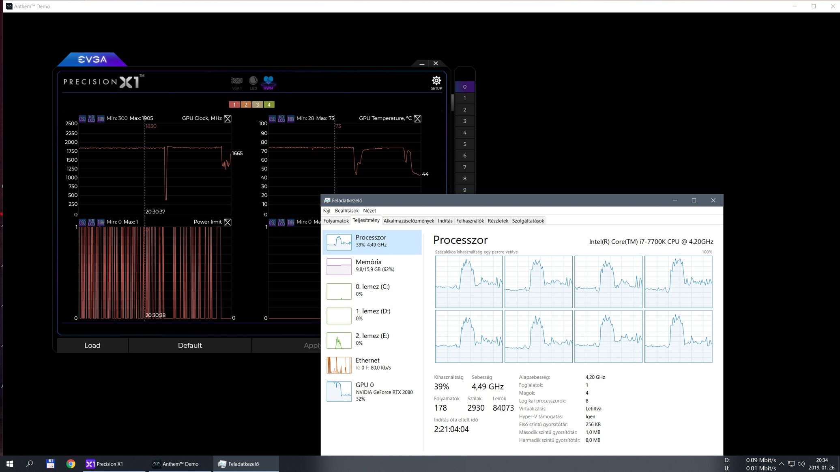
Task: Switch to the Szolgáltatások tab
Action: (528, 221)
